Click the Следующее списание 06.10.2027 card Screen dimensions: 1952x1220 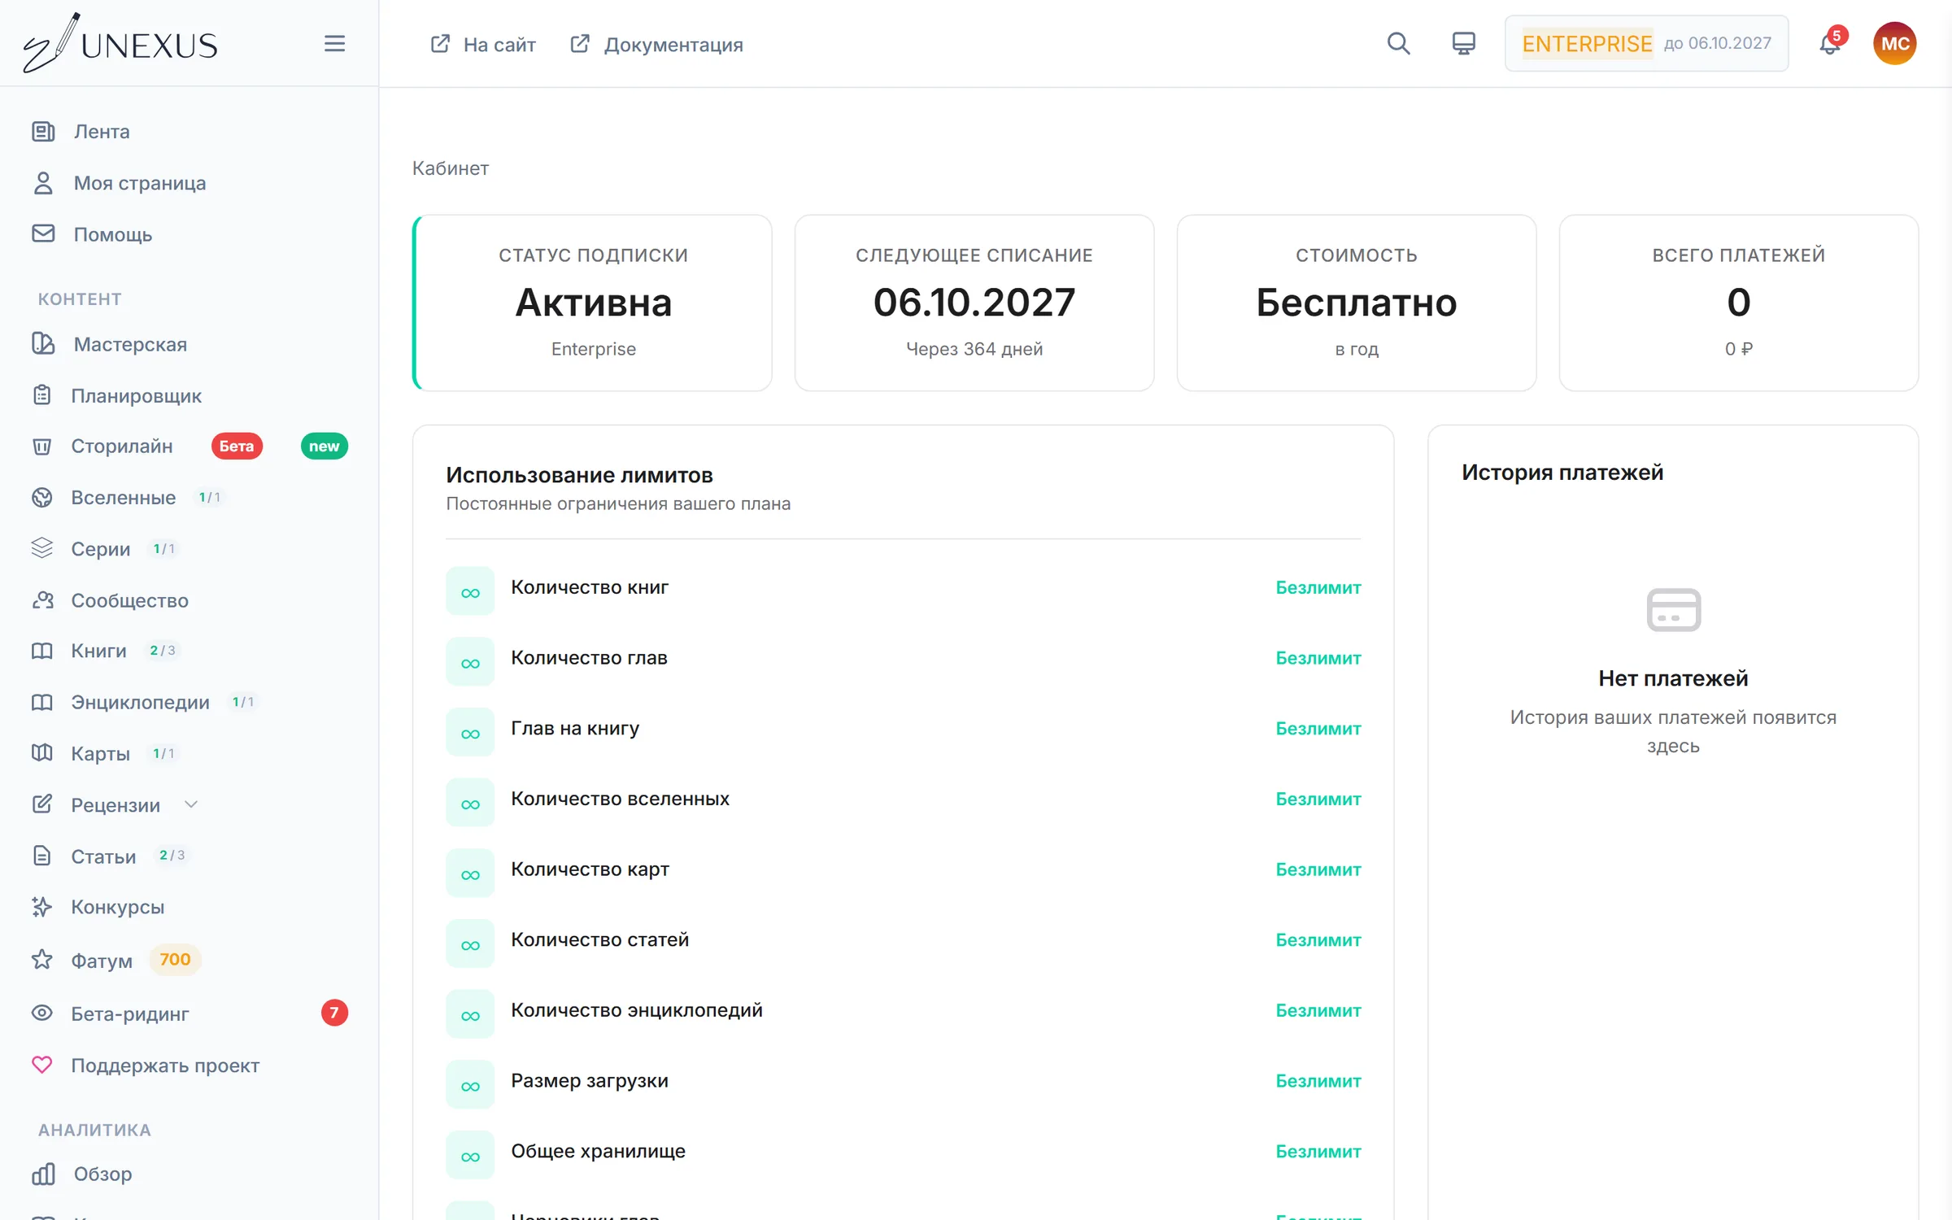(974, 303)
